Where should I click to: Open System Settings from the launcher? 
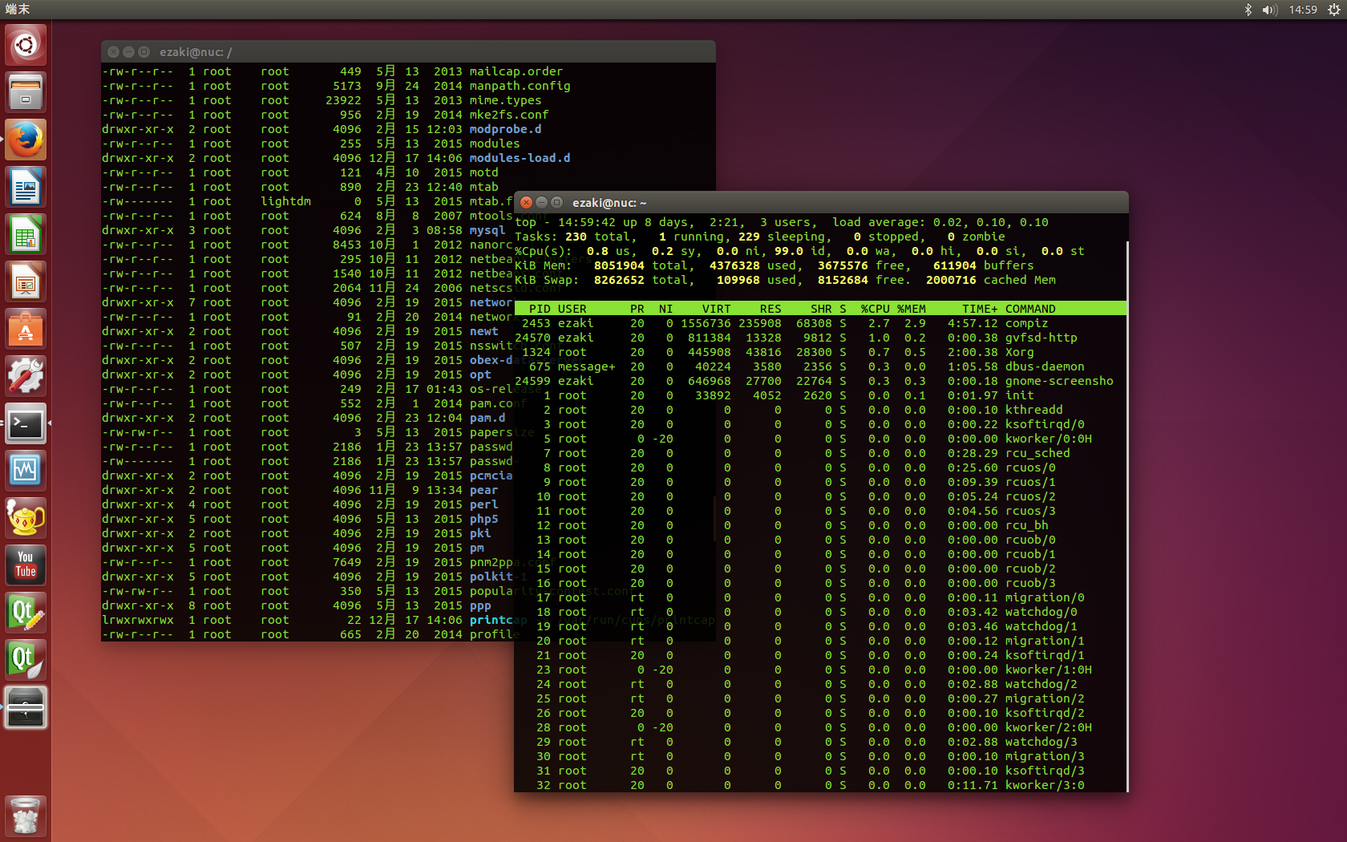point(26,376)
